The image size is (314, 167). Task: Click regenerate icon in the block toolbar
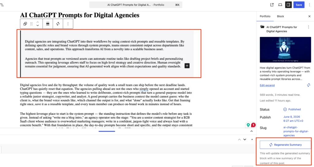click(58, 24)
